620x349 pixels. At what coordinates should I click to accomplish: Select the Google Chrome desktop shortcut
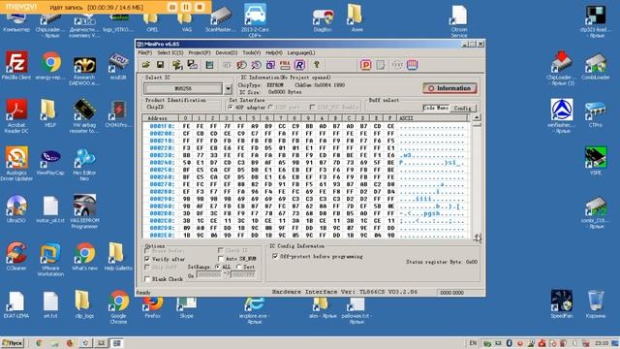click(x=118, y=307)
